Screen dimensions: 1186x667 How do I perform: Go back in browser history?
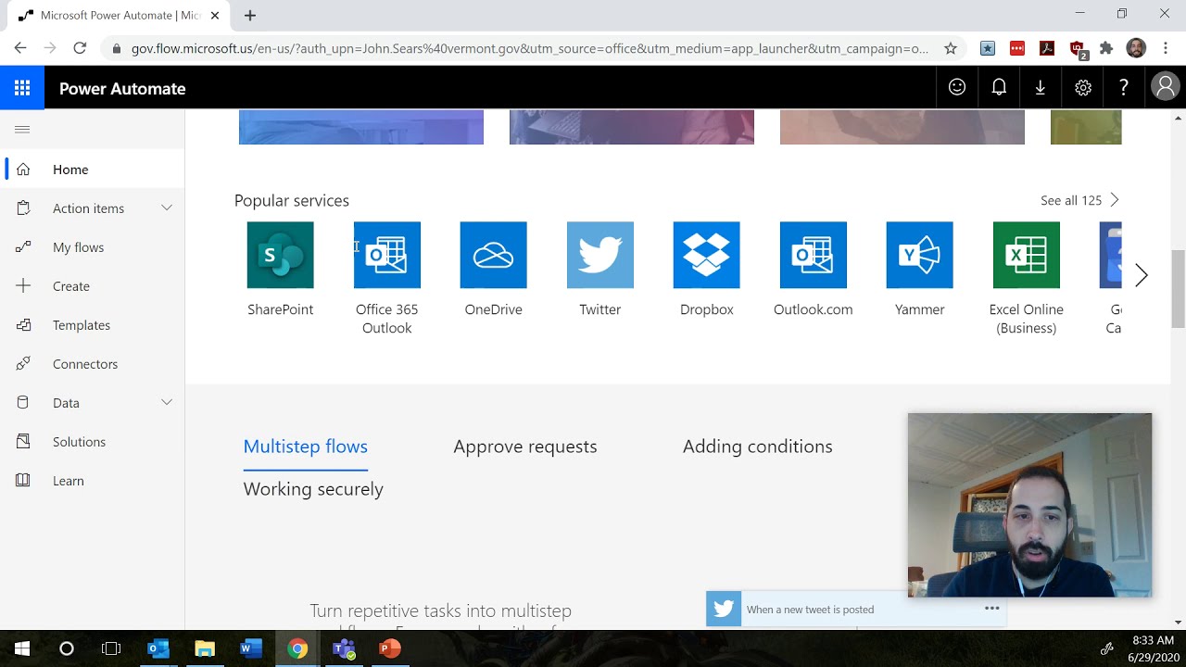coord(20,48)
